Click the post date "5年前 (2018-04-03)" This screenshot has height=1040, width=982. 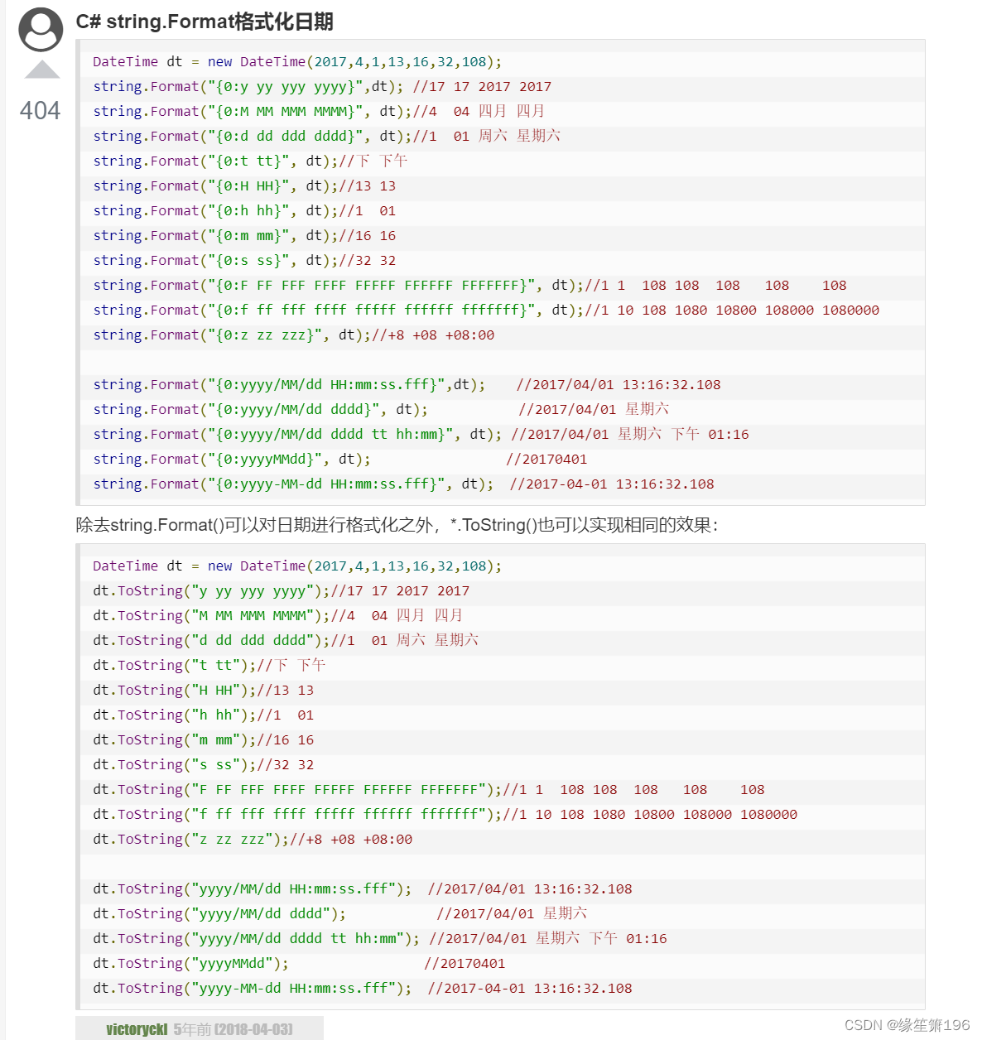pos(233,1029)
